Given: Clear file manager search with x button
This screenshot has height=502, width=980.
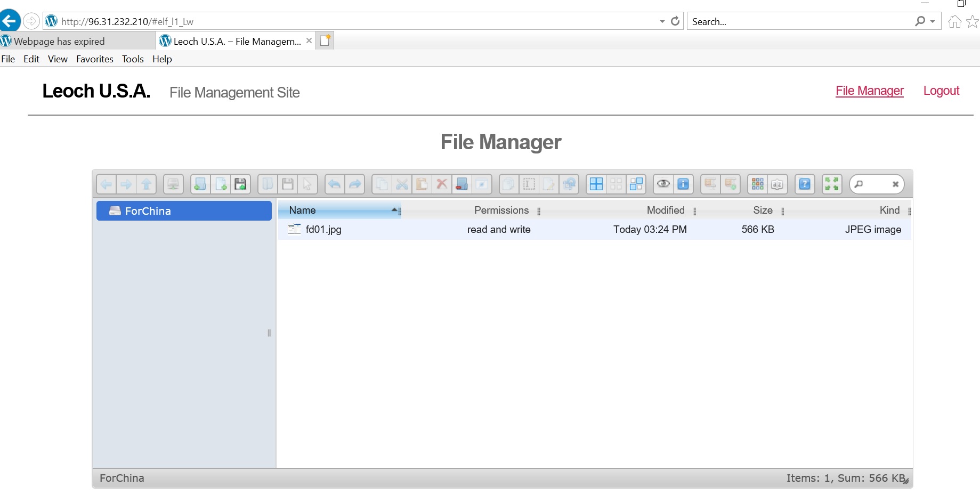Looking at the screenshot, I should [x=895, y=184].
